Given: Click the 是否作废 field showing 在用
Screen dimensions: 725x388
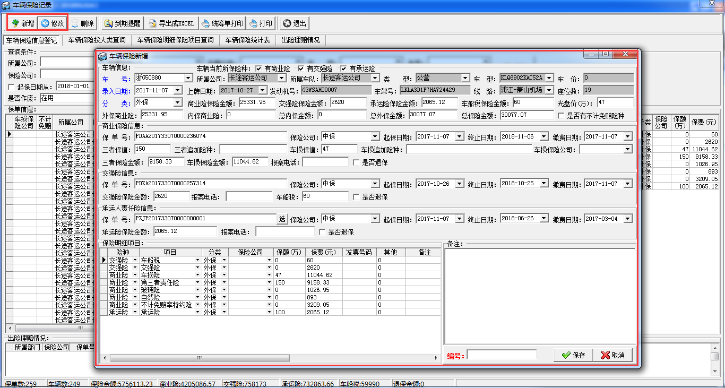Looking at the screenshot, I should (x=66, y=98).
